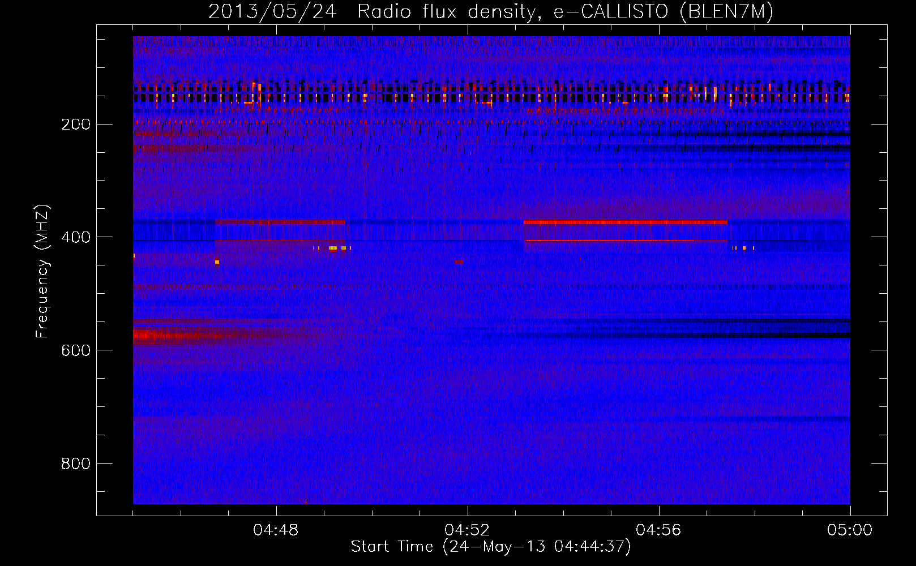Screen dimensions: 916x566
Task: Click the 04:56 time tick label
Action: 659,530
